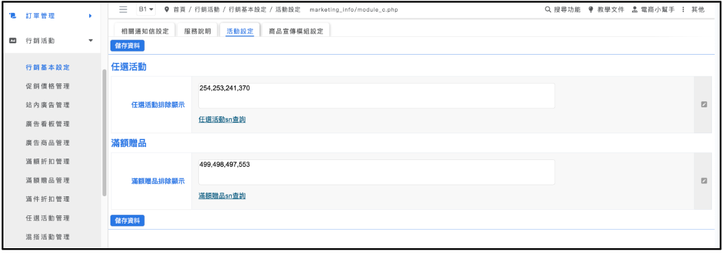Open 站內廣告管理 in sidebar
Screen dimensions: 723x253
(47, 105)
